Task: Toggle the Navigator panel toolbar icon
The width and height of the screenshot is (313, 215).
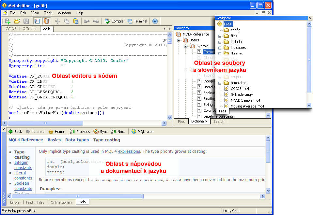Action: pos(37,21)
